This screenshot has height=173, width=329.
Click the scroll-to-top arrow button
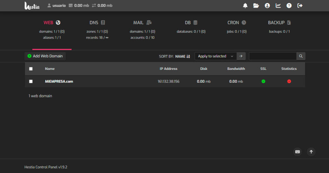point(311,152)
